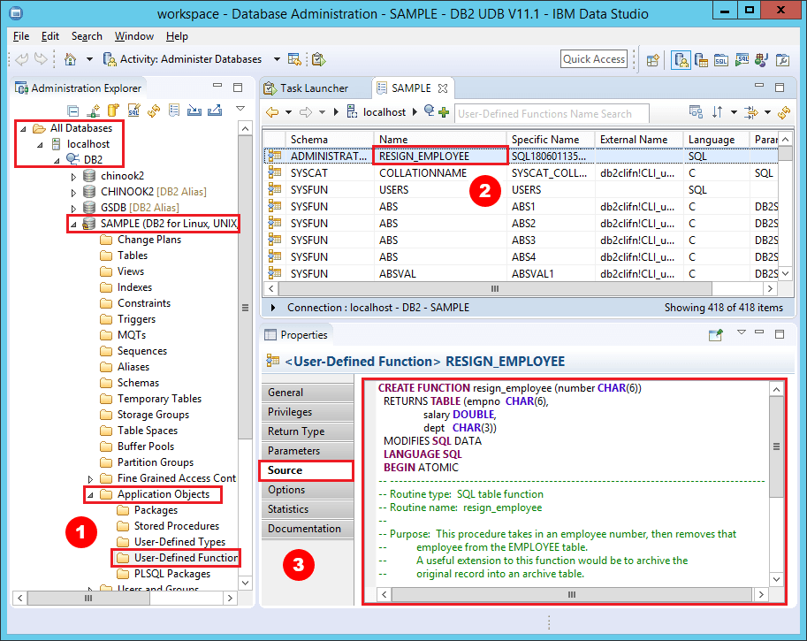The height and width of the screenshot is (641, 807).
Task: Click the Properties panel pin icon
Action: pyautogui.click(x=714, y=334)
